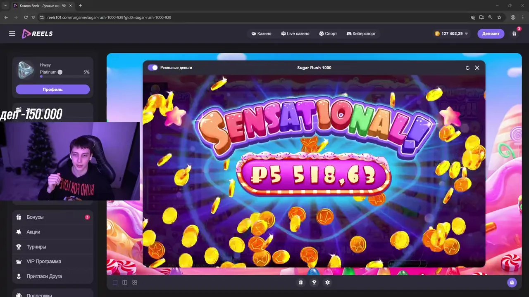The width and height of the screenshot is (529, 297).
Task: Open the browser profile icon
Action: tap(513, 17)
